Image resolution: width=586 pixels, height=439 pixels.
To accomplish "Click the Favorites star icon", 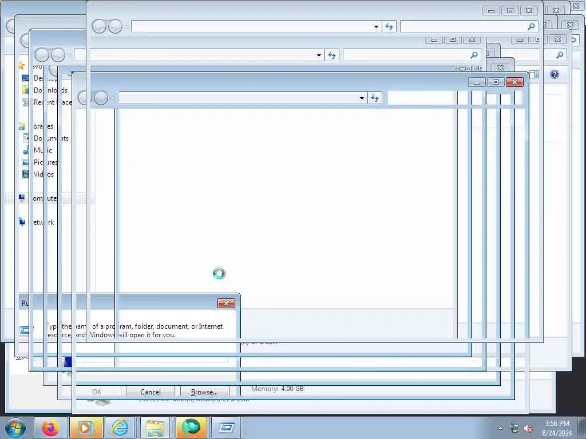I will point(21,66).
